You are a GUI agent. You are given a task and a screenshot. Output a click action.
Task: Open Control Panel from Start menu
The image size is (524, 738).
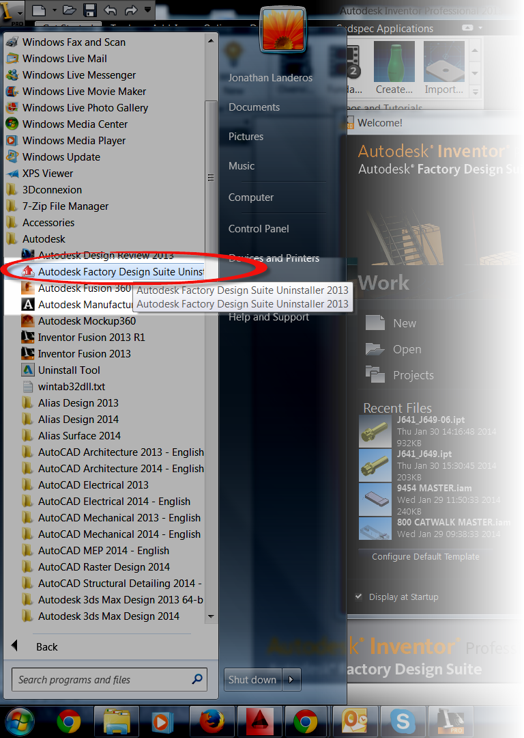pyautogui.click(x=259, y=229)
